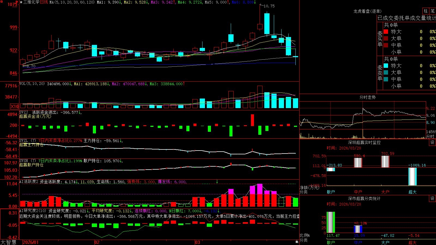436x245 pixels.
Task: Switch 龙虎看盘 to 笔 view
Action: point(432,11)
